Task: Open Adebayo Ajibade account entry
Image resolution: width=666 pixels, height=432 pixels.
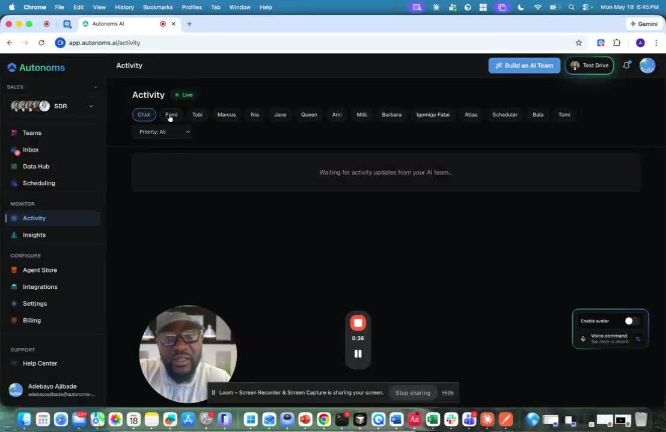Action: (x=52, y=389)
